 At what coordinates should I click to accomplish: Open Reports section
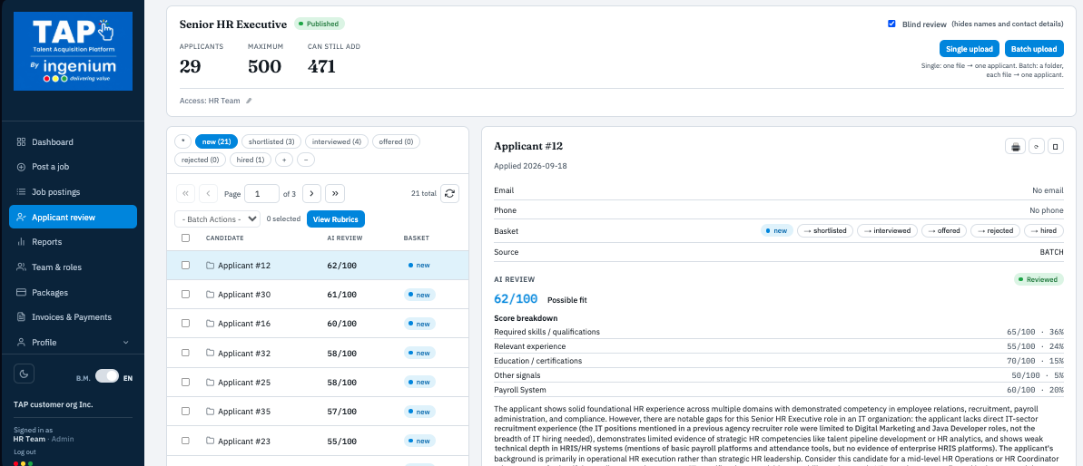[x=73, y=242]
